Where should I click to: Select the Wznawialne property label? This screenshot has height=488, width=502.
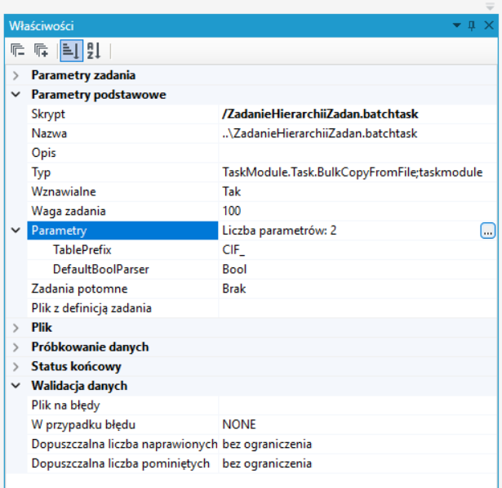click(64, 192)
